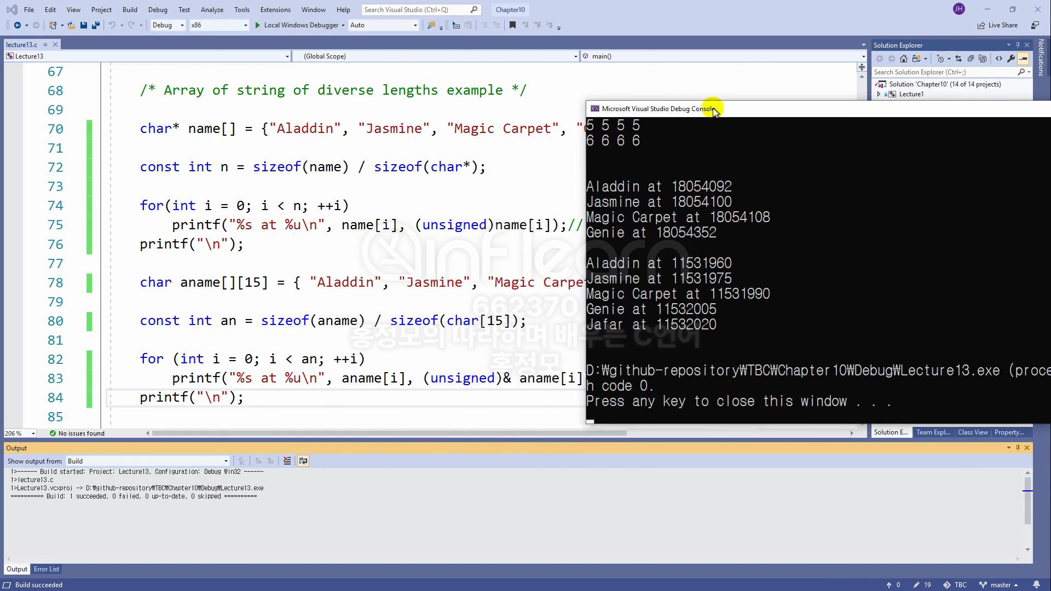The height and width of the screenshot is (591, 1051).
Task: Toggle auto-hide pin for Solution Explorer
Action: coord(1018,45)
